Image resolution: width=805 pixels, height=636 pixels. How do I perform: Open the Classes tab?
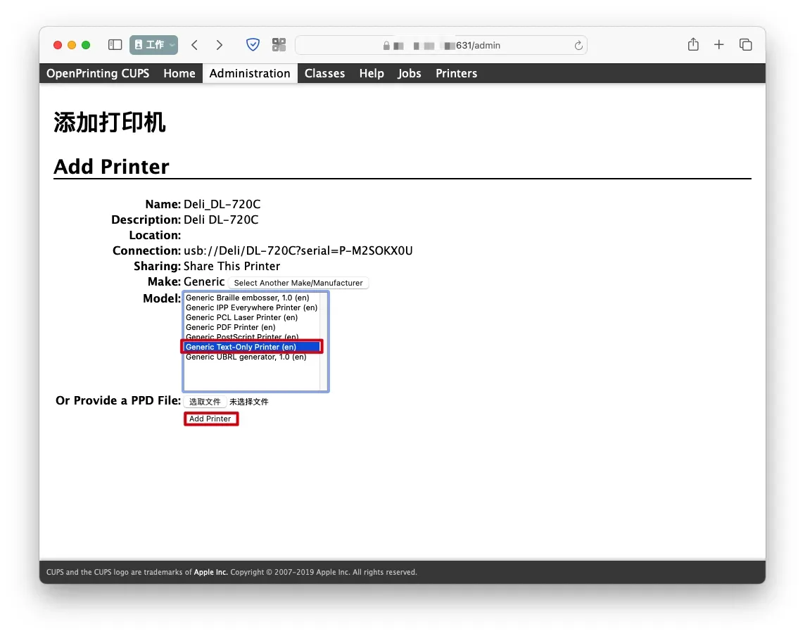[324, 73]
